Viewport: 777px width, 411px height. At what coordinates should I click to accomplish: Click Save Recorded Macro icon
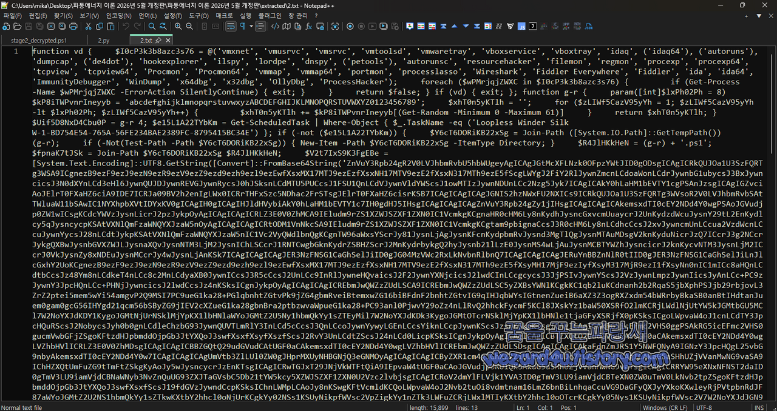[x=395, y=26]
